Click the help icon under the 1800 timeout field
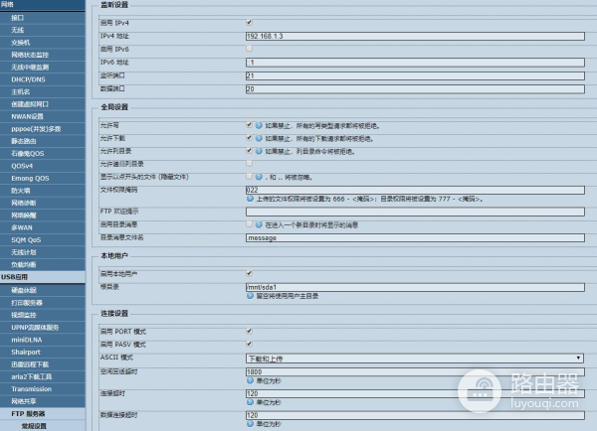 [x=250, y=380]
